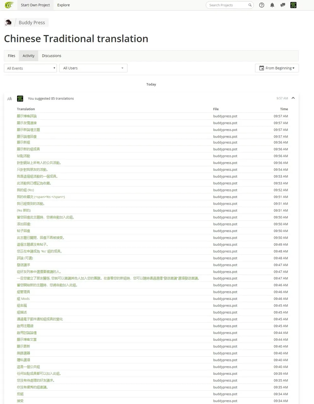Click the 'Chinese Traditional translation' page heading
This screenshot has width=314, height=404.
coord(76,39)
